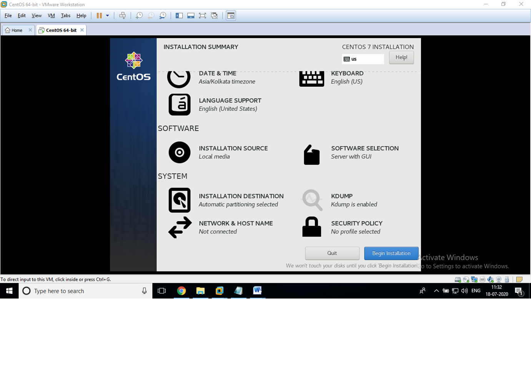Click the CD/DVD device status icon
531x367 pixels.
coord(466,279)
